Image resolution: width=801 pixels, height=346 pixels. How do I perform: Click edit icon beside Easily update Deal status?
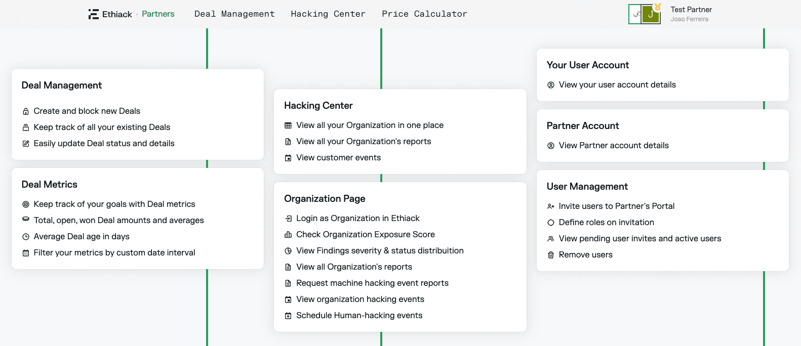pos(26,144)
